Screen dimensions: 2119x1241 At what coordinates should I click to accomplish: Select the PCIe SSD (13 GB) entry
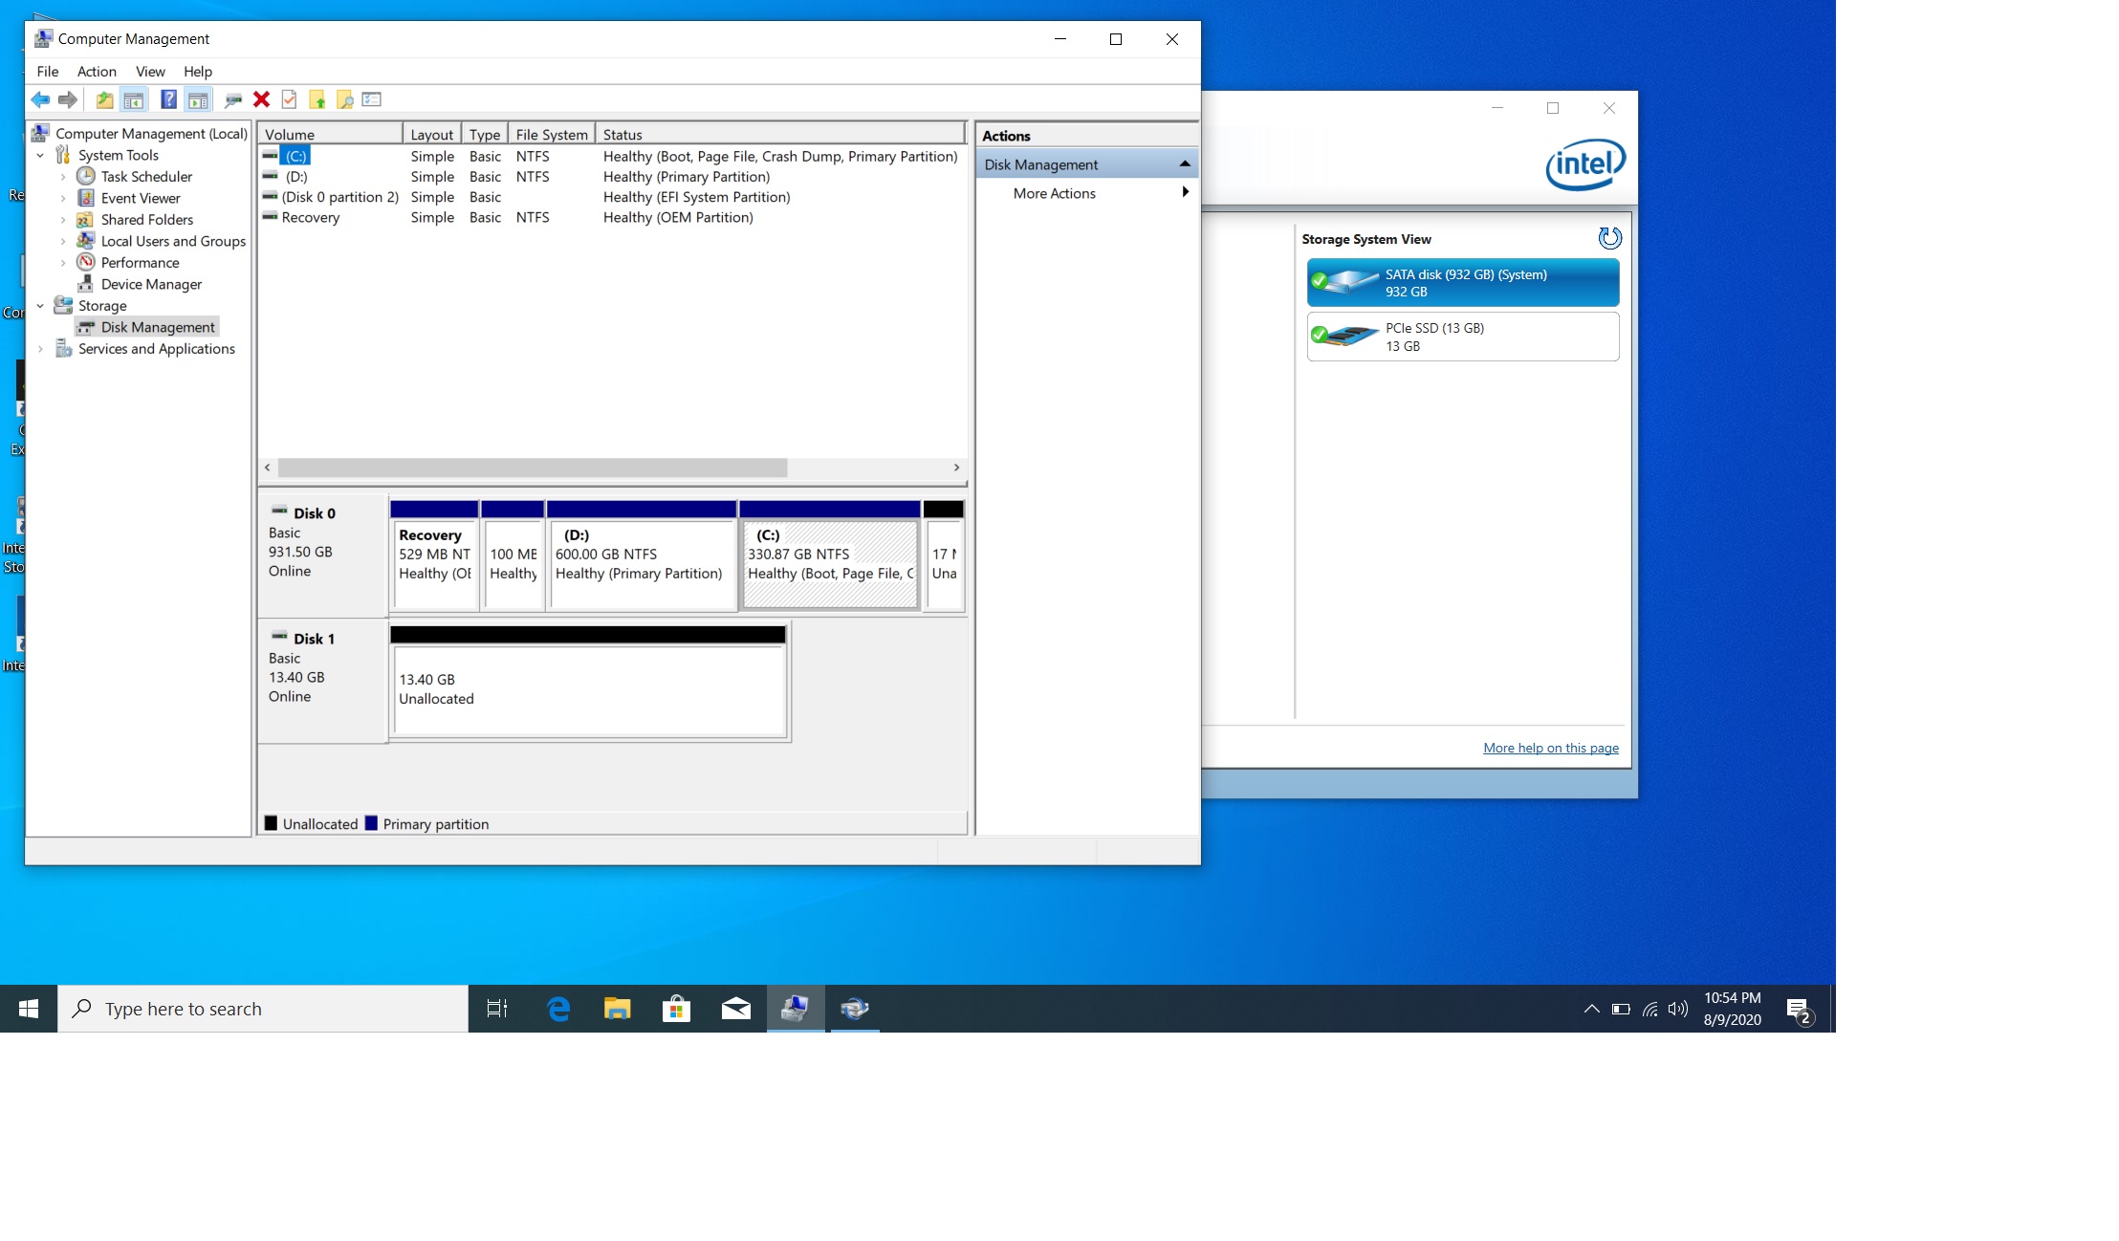(x=1462, y=337)
